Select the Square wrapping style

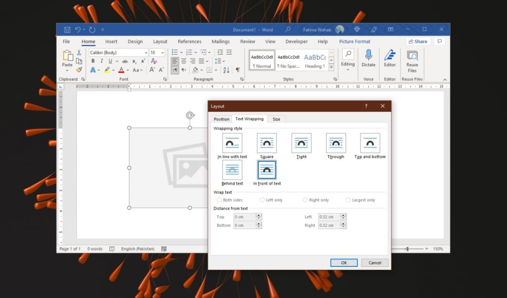pos(266,143)
